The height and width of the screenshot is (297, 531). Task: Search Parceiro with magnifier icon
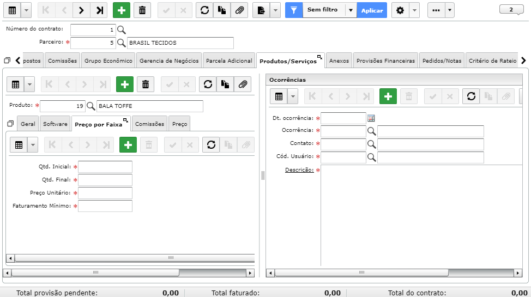(122, 43)
